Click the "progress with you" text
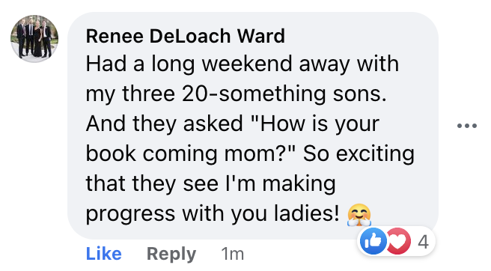491x271 pixels. click(177, 215)
